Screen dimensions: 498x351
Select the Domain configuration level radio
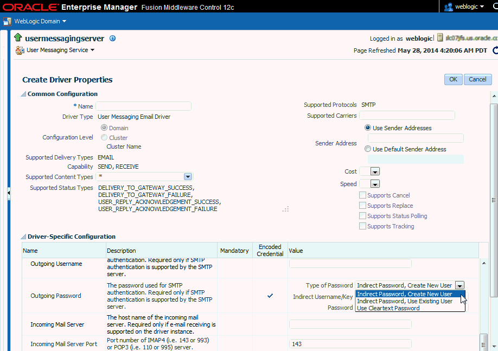(x=104, y=127)
